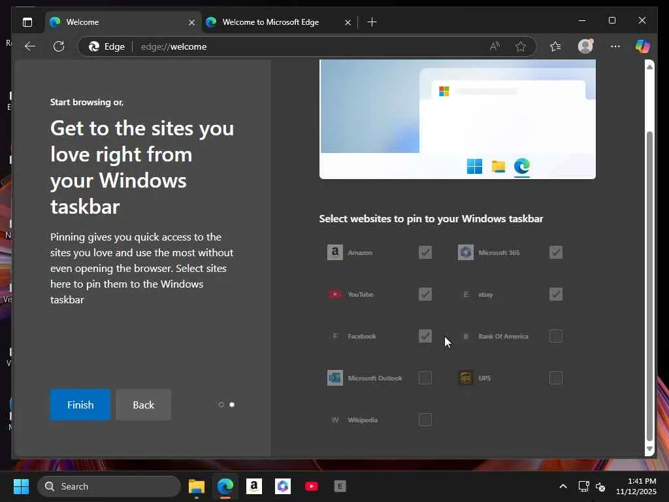The height and width of the screenshot is (502, 669).
Task: Uncheck the Amazon checkbox
Action: (425, 252)
